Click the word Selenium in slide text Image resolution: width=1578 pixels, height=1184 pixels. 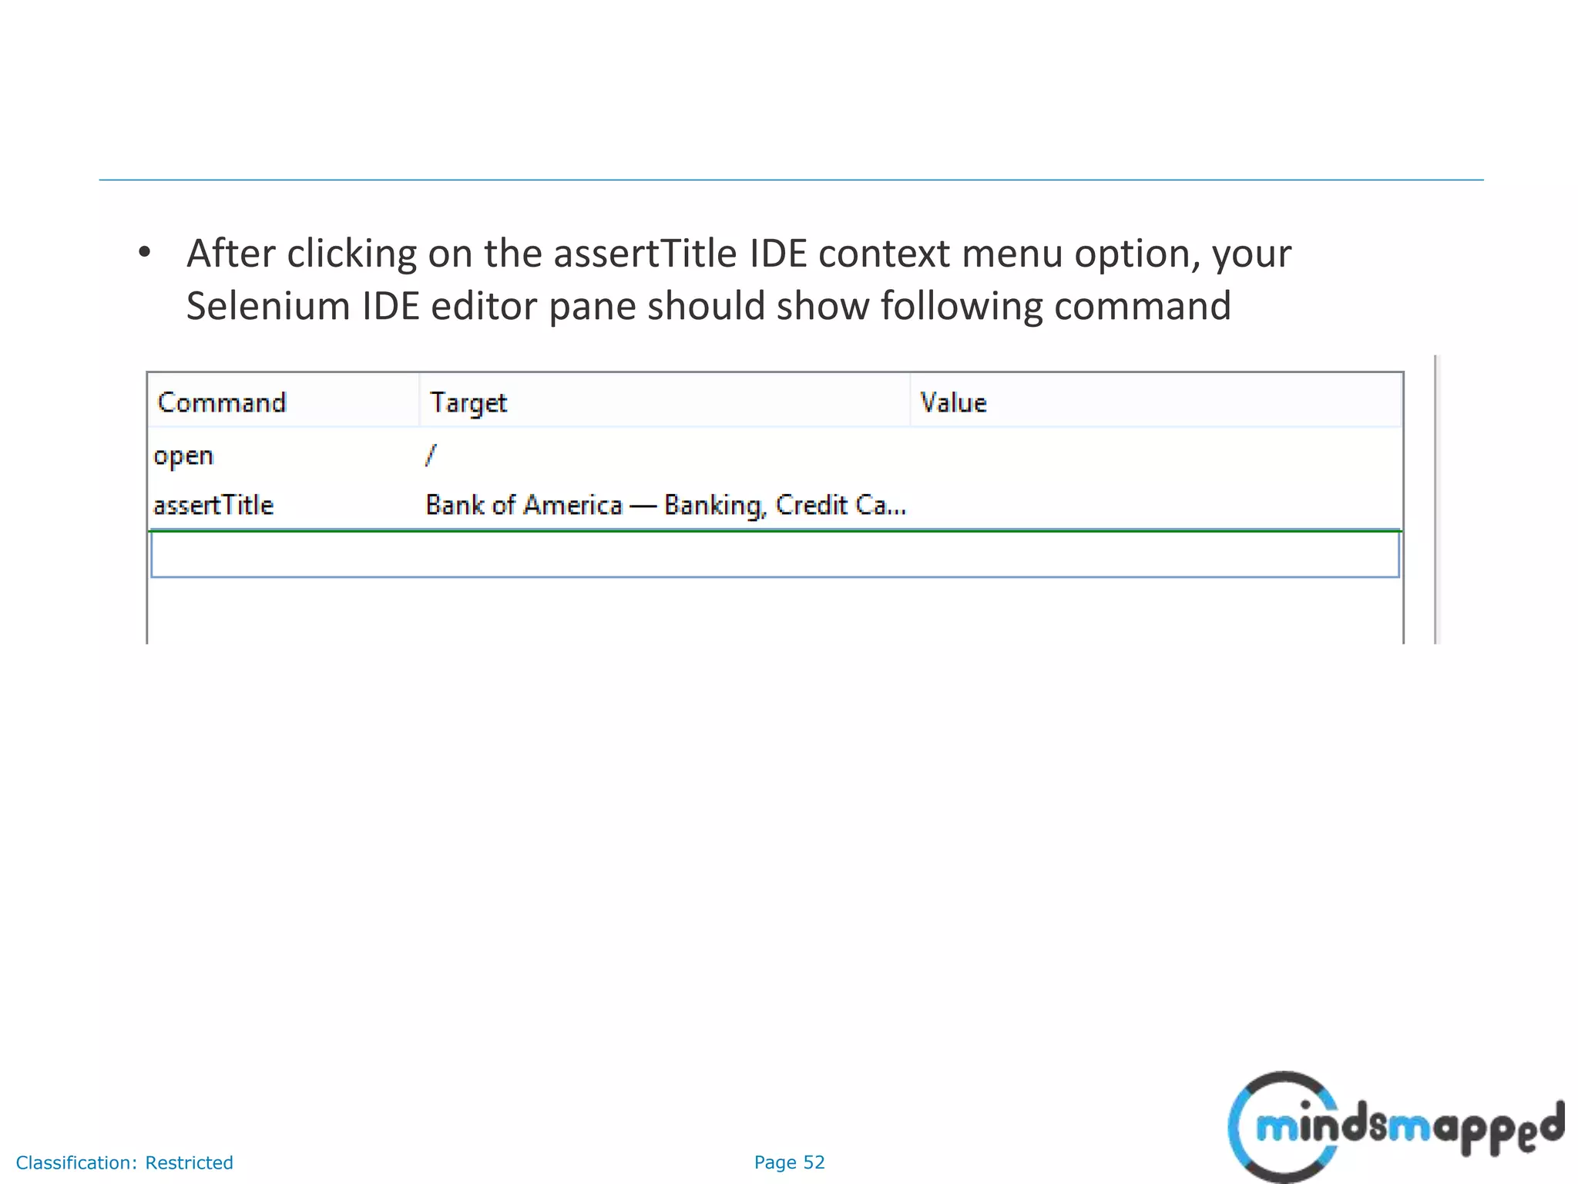[267, 306]
